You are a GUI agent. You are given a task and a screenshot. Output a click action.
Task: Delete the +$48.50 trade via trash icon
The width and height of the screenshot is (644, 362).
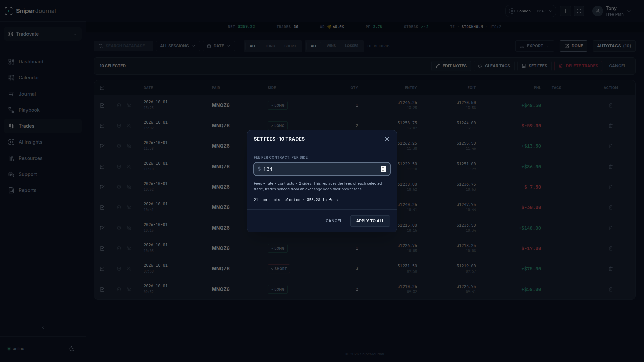(x=611, y=105)
